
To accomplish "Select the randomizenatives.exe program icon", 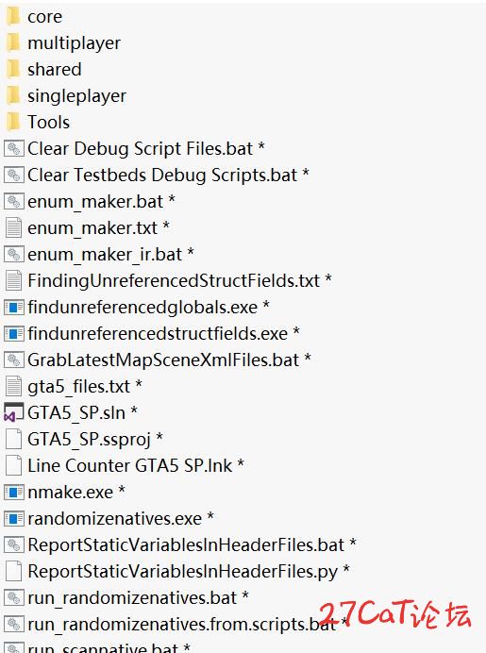I will click(x=13, y=518).
